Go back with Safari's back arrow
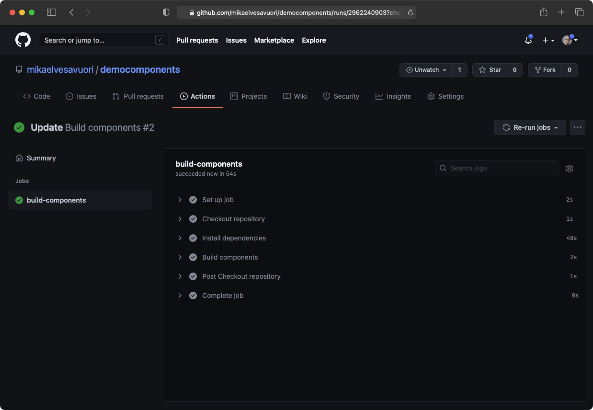 pyautogui.click(x=71, y=12)
